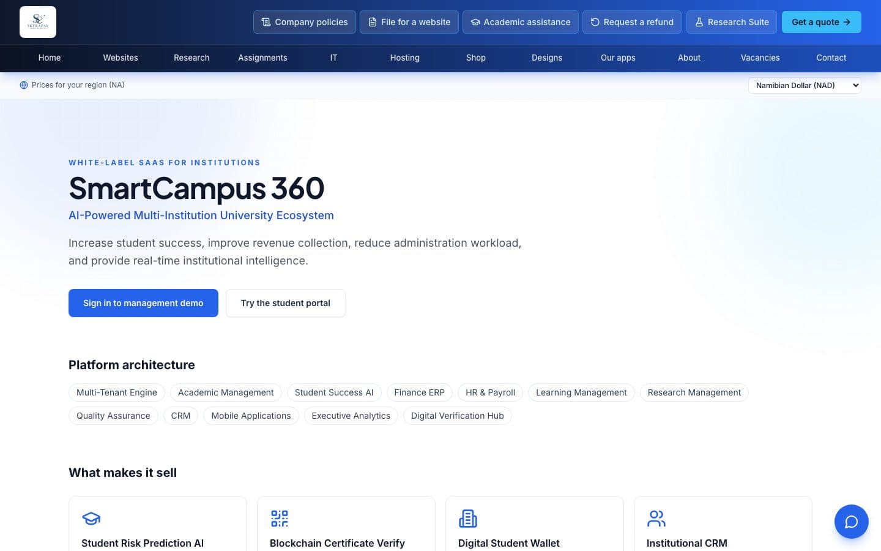Viewport: 881px width, 551px height.
Task: Go to the Contact page
Action: (831, 58)
